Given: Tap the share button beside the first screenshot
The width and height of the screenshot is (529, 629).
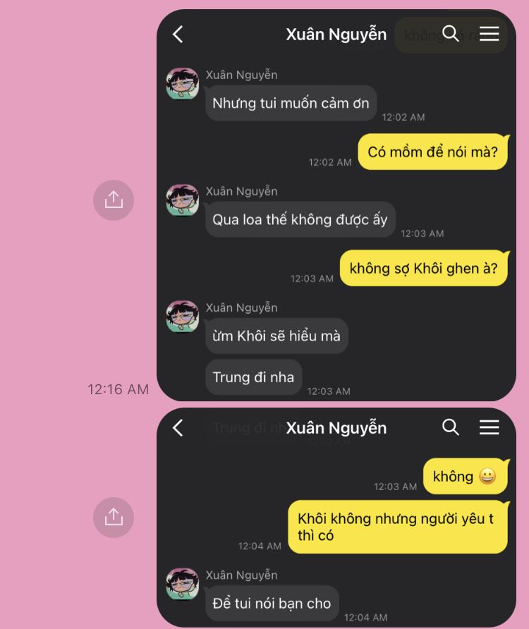Looking at the screenshot, I should click(114, 200).
